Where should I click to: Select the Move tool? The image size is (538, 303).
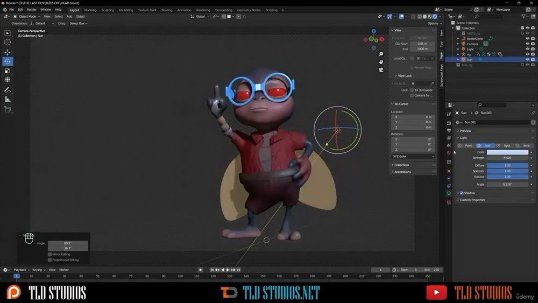coord(8,52)
